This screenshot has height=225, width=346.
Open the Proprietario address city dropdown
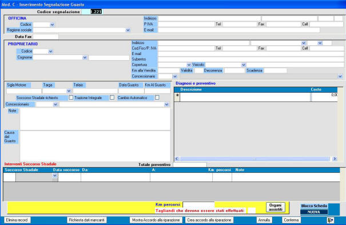(304, 43)
